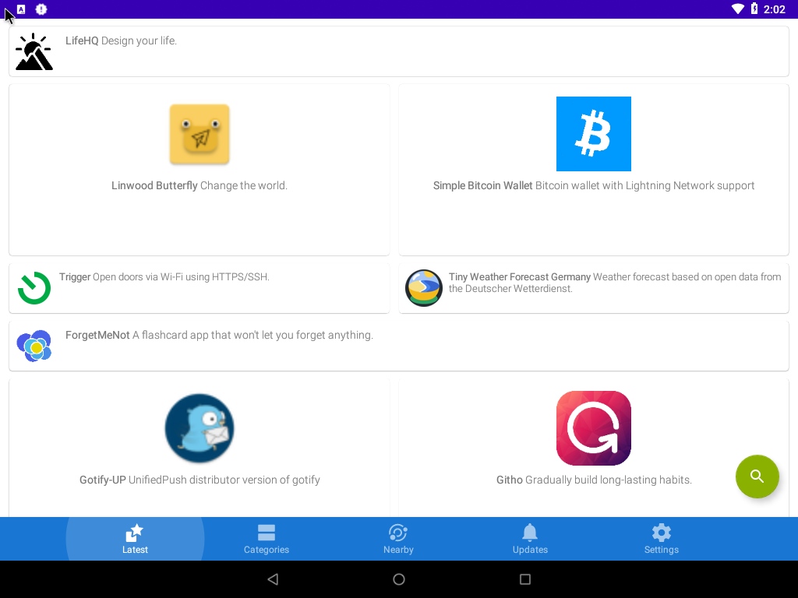This screenshot has height=598, width=798.
Task: Tap the Simple Bitcoin Wallet blue icon
Action: [x=593, y=134]
